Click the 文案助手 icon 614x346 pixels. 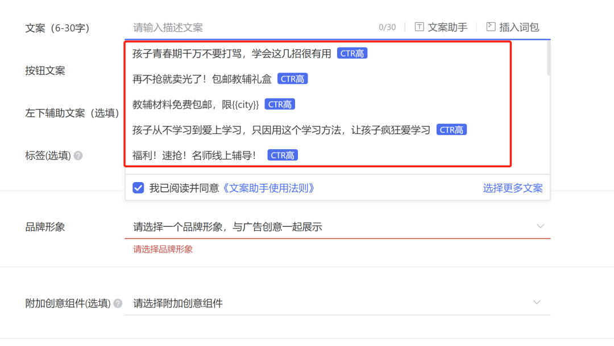419,27
